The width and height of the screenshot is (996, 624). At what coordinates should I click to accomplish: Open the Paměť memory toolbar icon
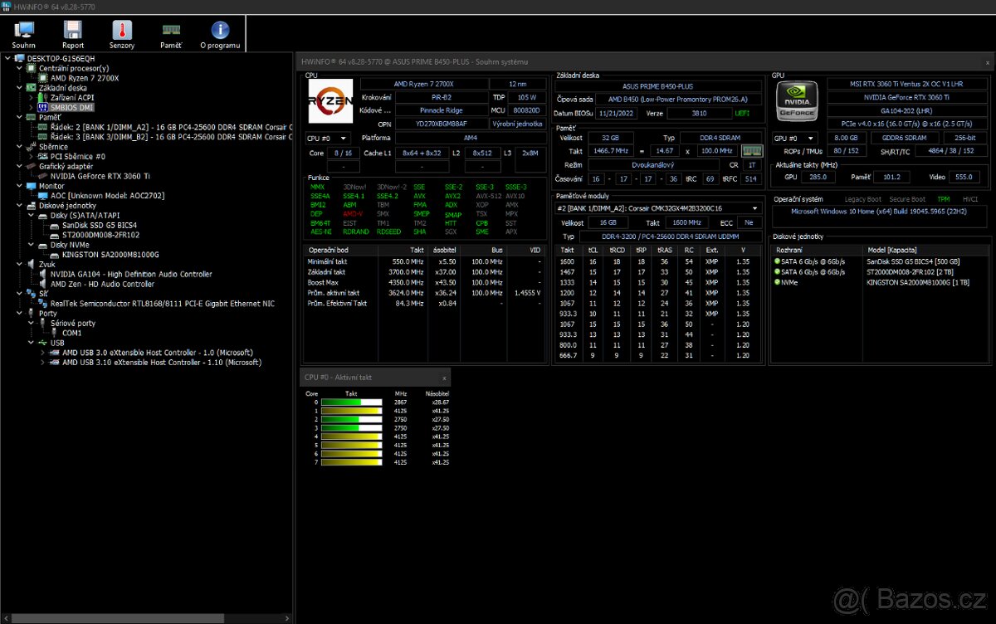tap(171, 31)
